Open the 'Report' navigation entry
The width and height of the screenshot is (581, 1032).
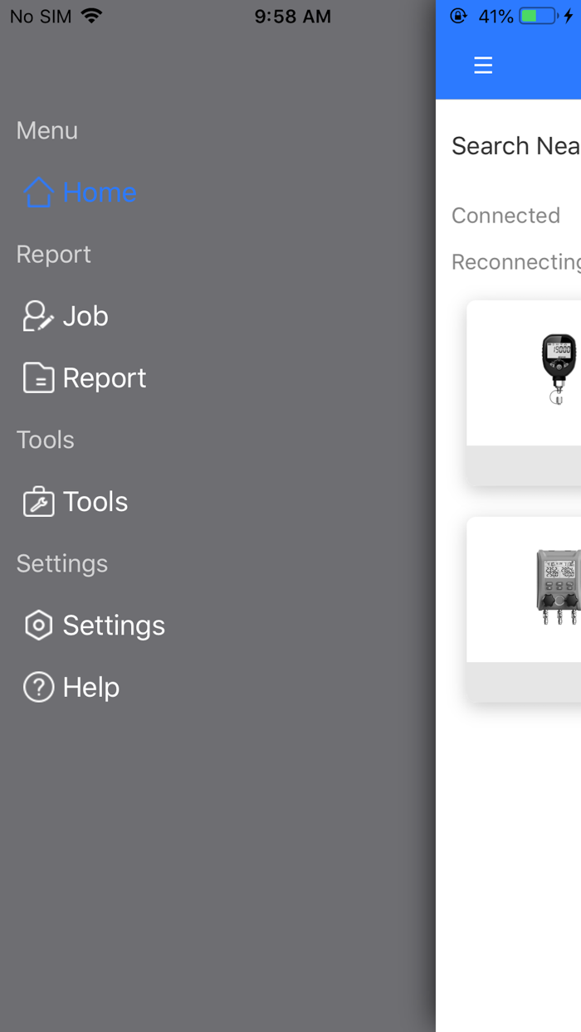tap(104, 377)
